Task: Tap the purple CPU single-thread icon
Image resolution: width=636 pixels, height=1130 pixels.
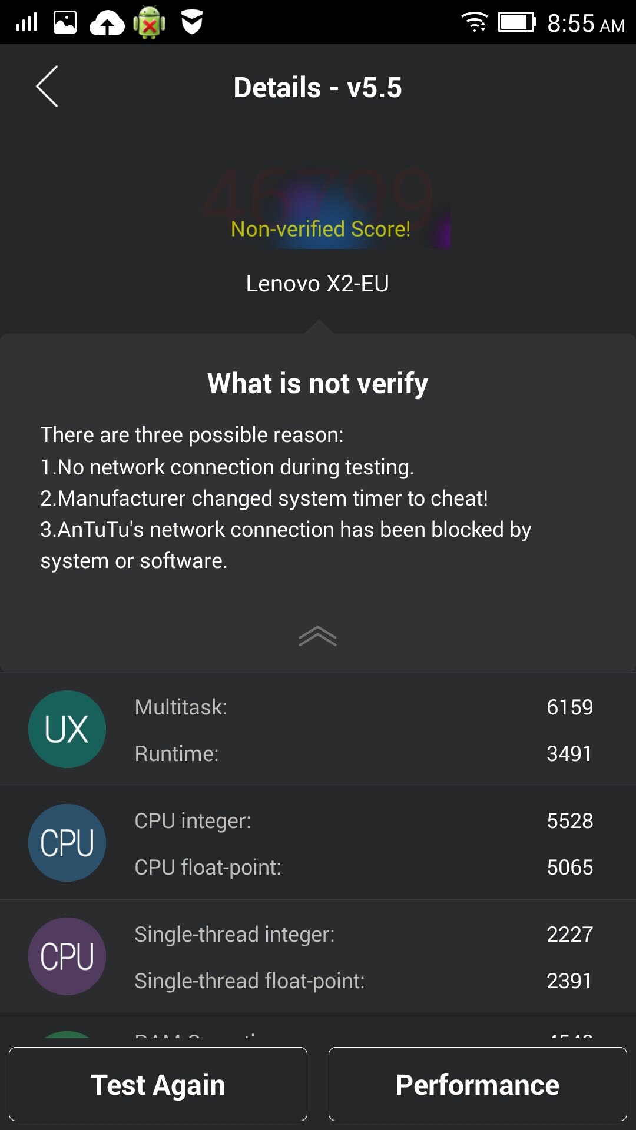Action: coord(67,956)
